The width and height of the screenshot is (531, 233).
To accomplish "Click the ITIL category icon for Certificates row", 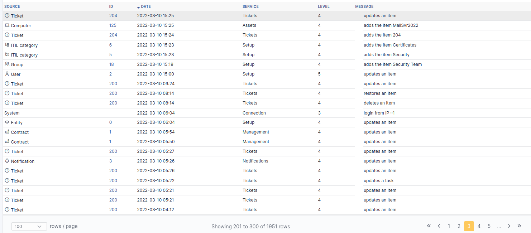I will click(7, 45).
